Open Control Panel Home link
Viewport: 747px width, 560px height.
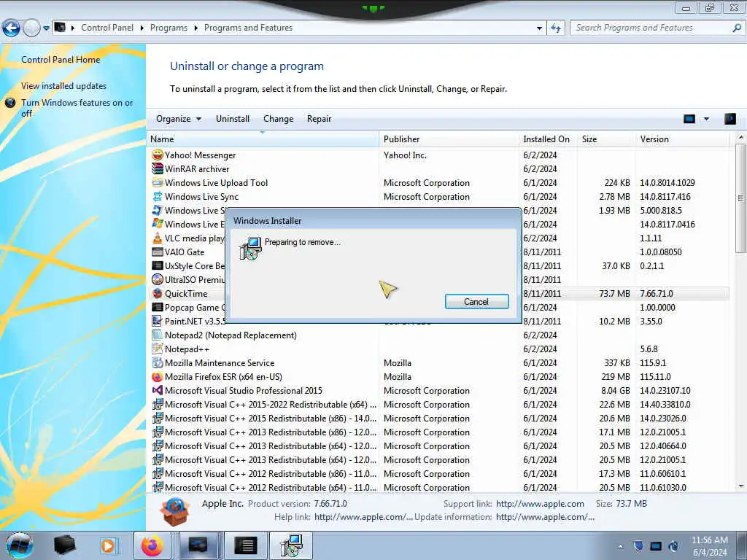tap(61, 60)
